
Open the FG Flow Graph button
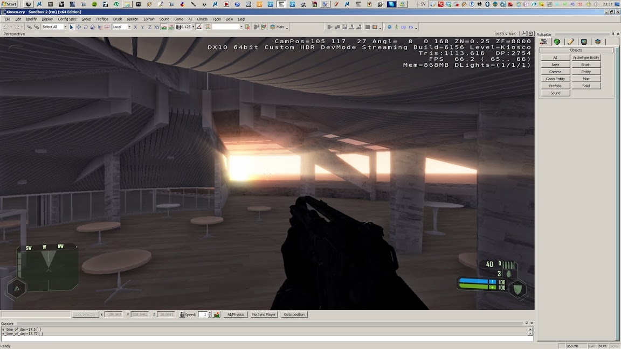coord(411,27)
